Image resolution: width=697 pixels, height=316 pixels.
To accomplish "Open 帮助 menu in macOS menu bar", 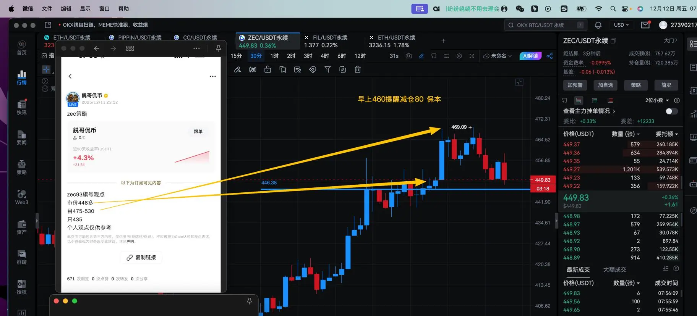I will pyautogui.click(x=123, y=9).
